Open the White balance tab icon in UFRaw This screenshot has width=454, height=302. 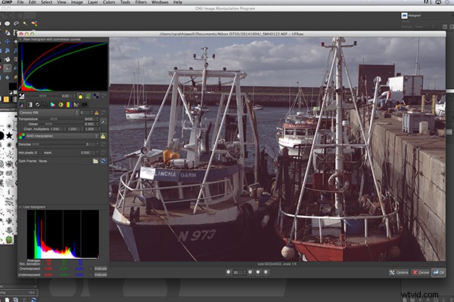pyautogui.click(x=22, y=105)
